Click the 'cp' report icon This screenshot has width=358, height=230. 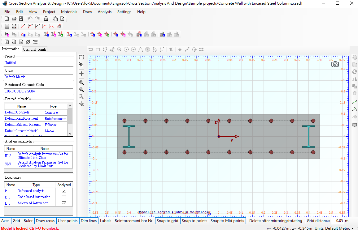(x=14, y=42)
